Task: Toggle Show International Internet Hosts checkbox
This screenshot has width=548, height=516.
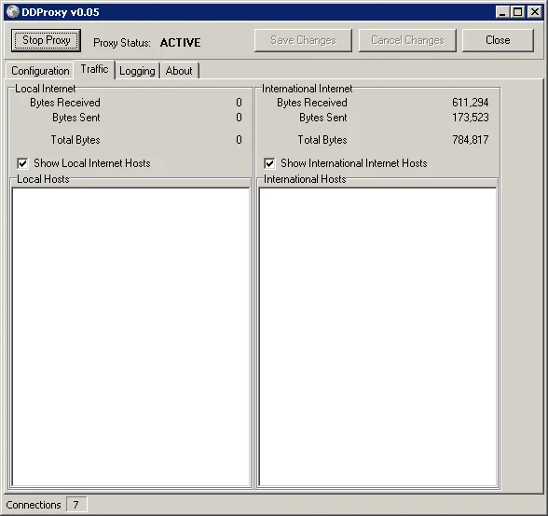Action: click(x=269, y=163)
